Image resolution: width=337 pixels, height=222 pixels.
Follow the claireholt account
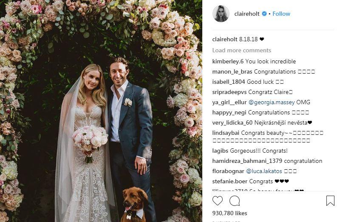coord(281,14)
